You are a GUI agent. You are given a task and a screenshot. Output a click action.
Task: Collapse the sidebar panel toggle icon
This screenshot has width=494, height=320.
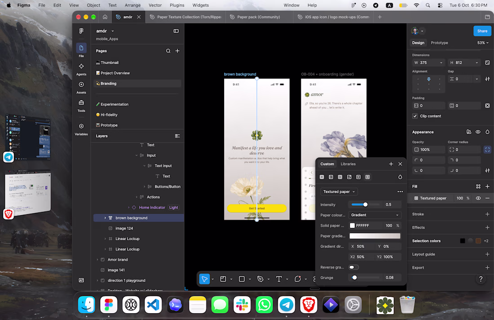click(x=176, y=31)
